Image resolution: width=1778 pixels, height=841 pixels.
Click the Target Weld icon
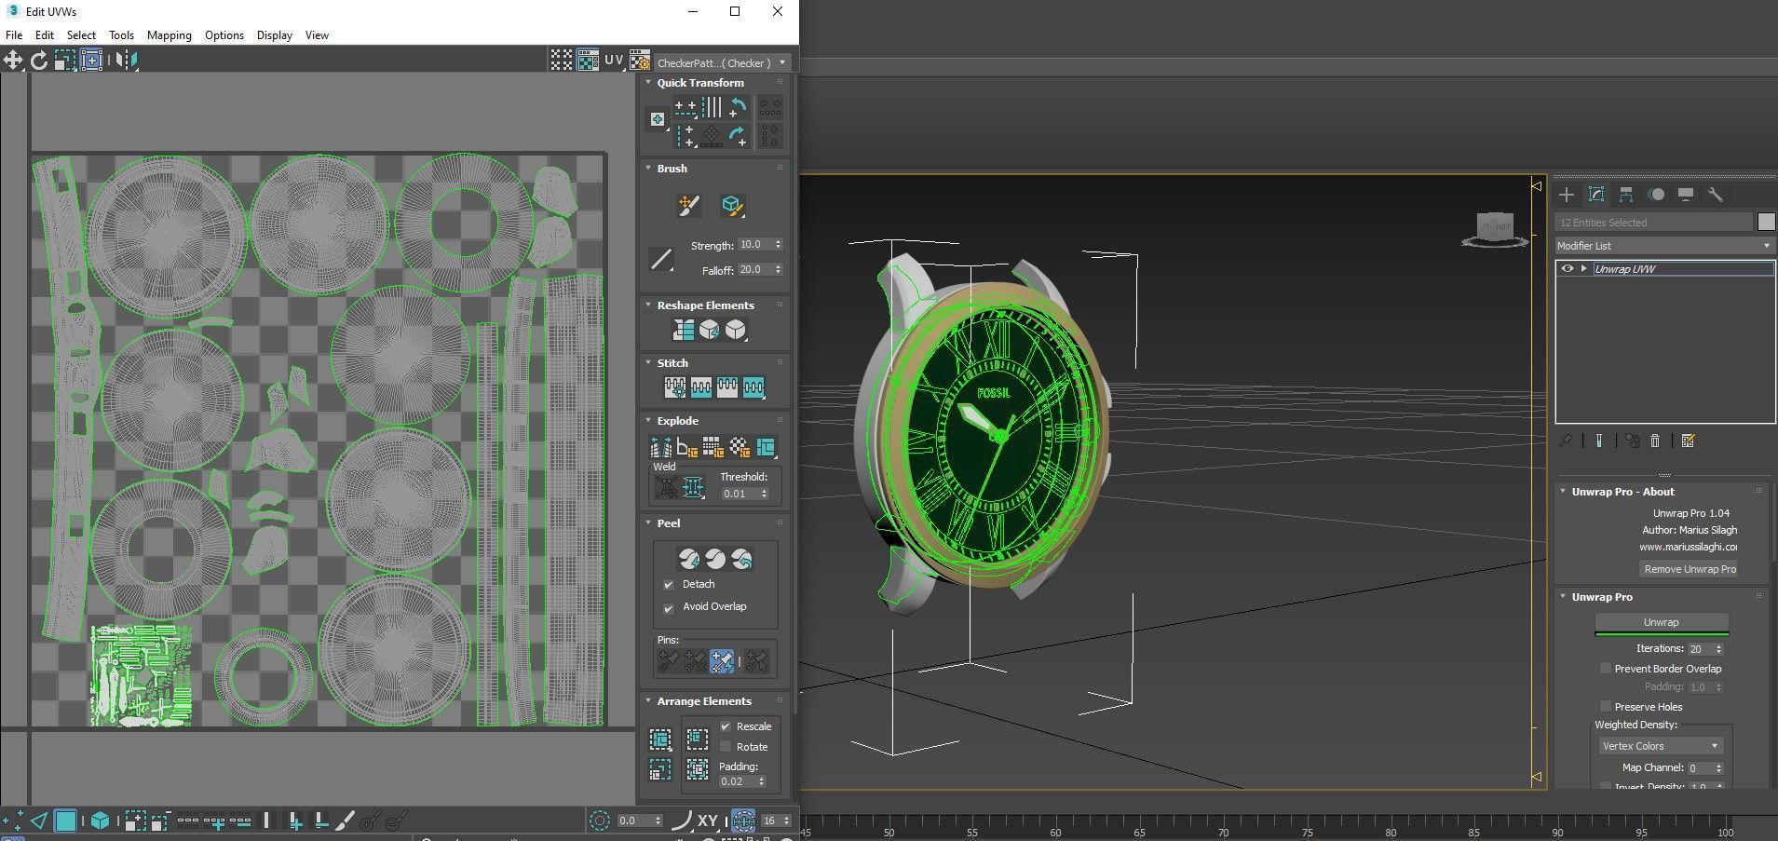click(667, 486)
